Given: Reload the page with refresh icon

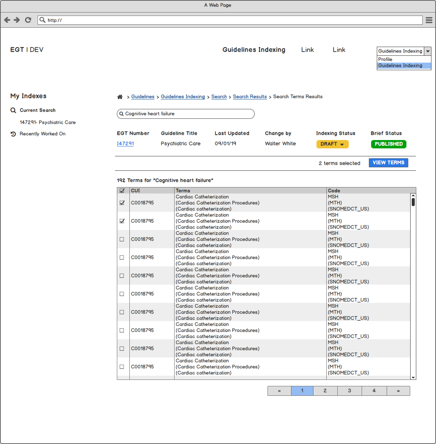Looking at the screenshot, I should 28,20.
